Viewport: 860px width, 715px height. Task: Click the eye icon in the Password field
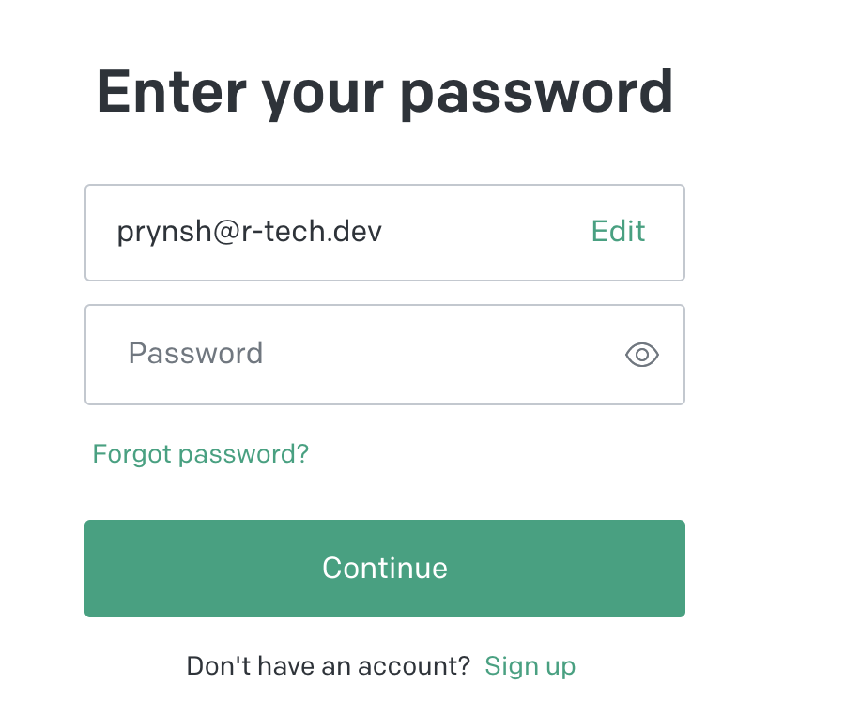point(642,355)
